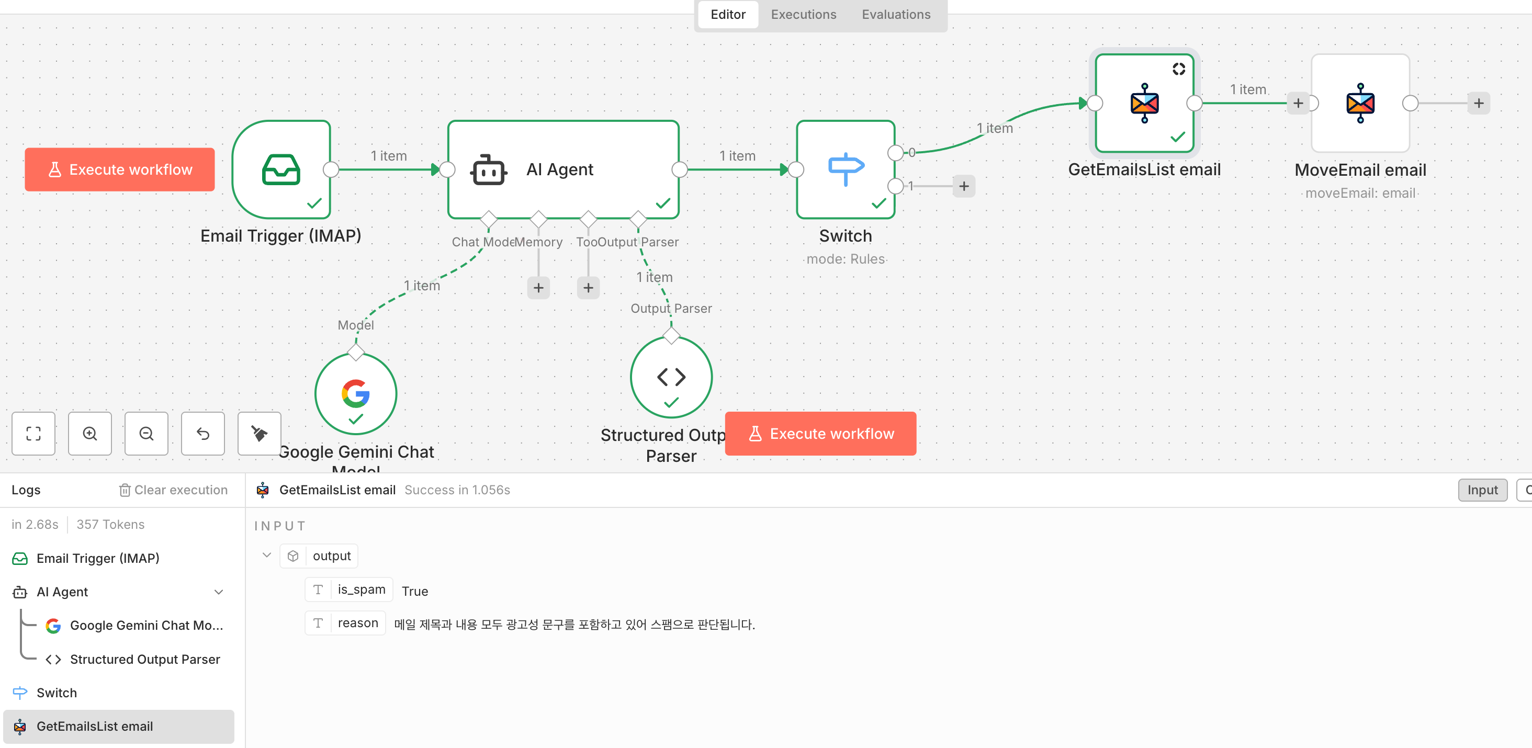
Task: Open the Structured Output Parser code node
Action: (x=671, y=377)
